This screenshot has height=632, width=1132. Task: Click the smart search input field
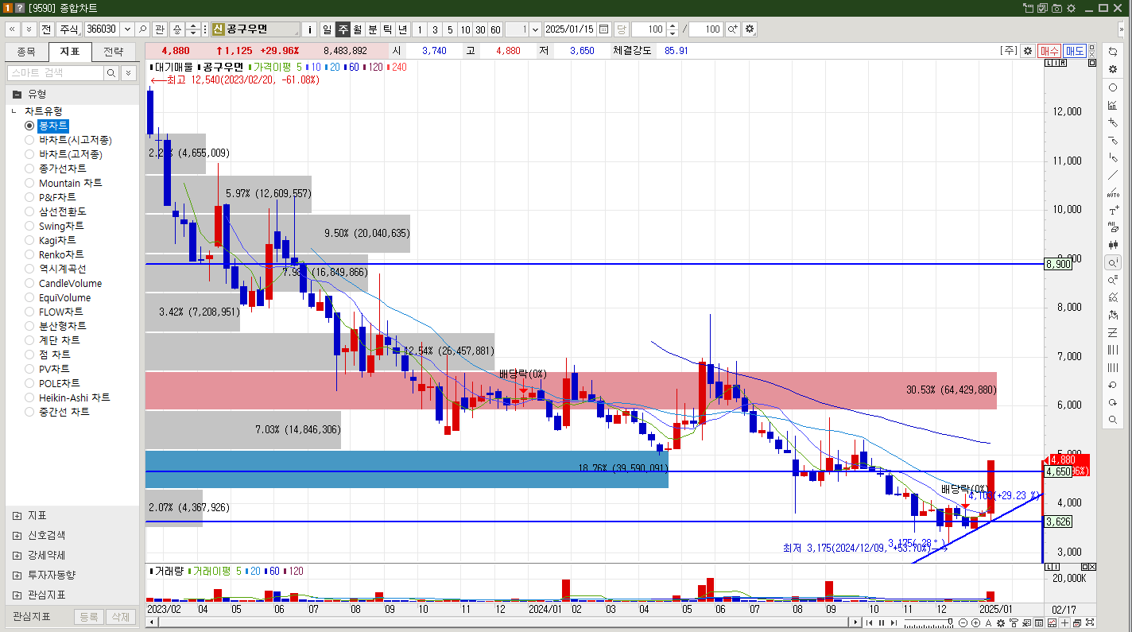56,73
